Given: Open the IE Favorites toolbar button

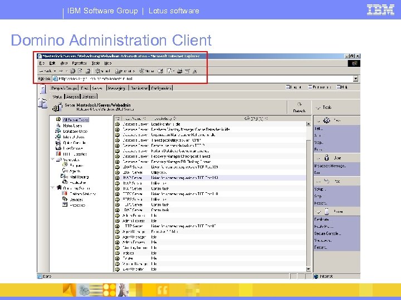Looking at the screenshot, I should (125, 71).
